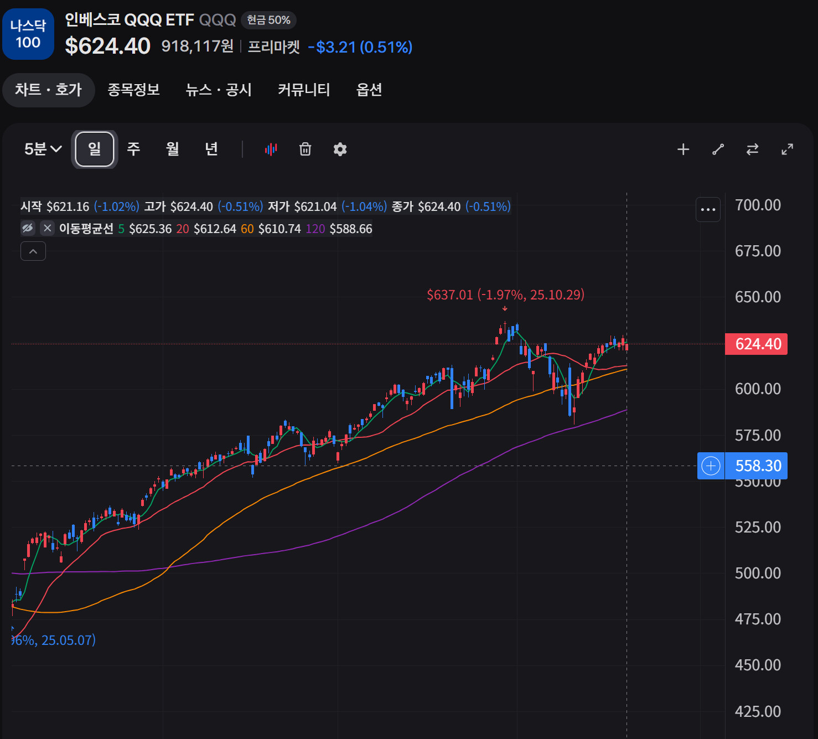Collapse the indicator legend chevron
The image size is (818, 739).
click(x=33, y=251)
